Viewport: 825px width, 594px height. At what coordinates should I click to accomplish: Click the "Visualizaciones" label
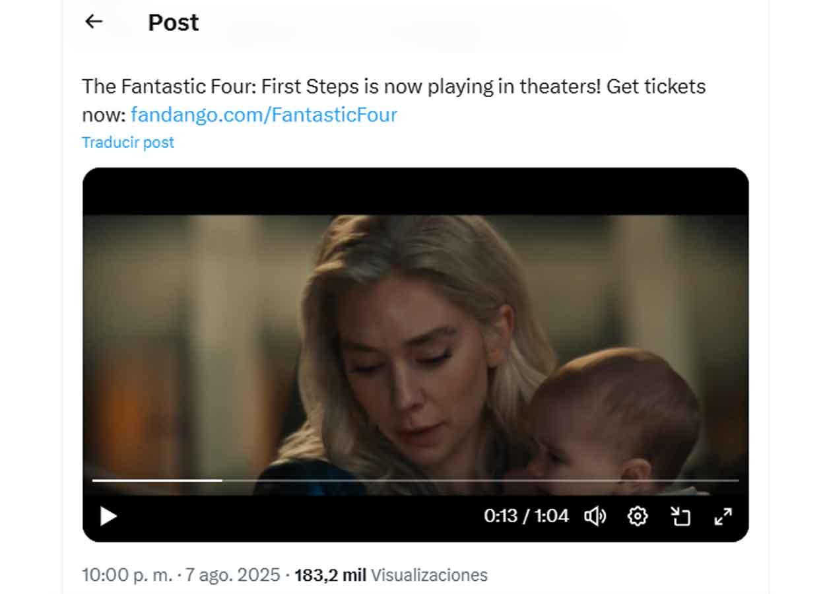429,575
